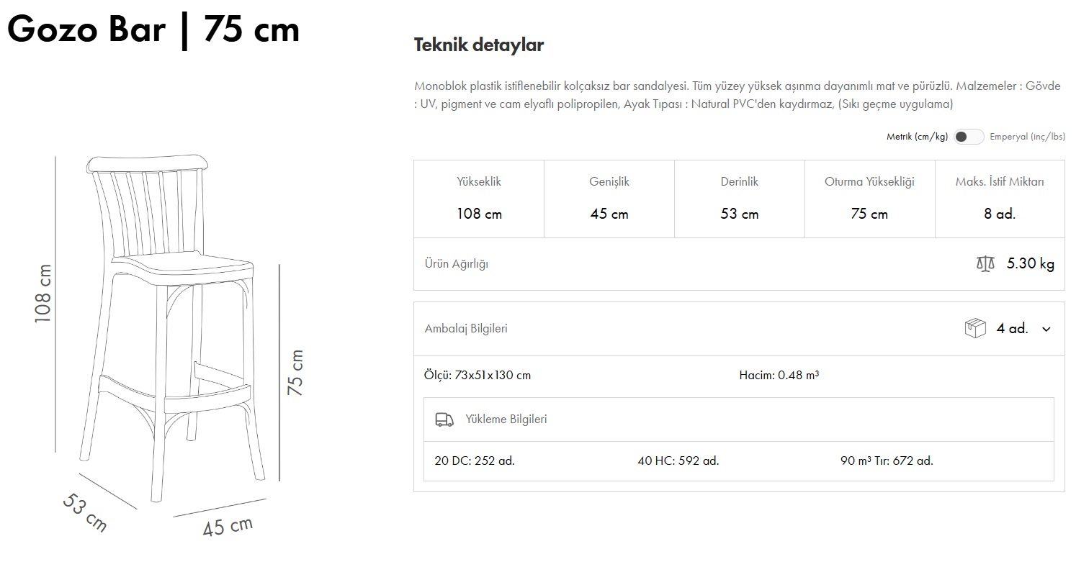The width and height of the screenshot is (1076, 567).
Task: Click the "20 DC: 252 ad." loading entry
Action: (x=475, y=461)
